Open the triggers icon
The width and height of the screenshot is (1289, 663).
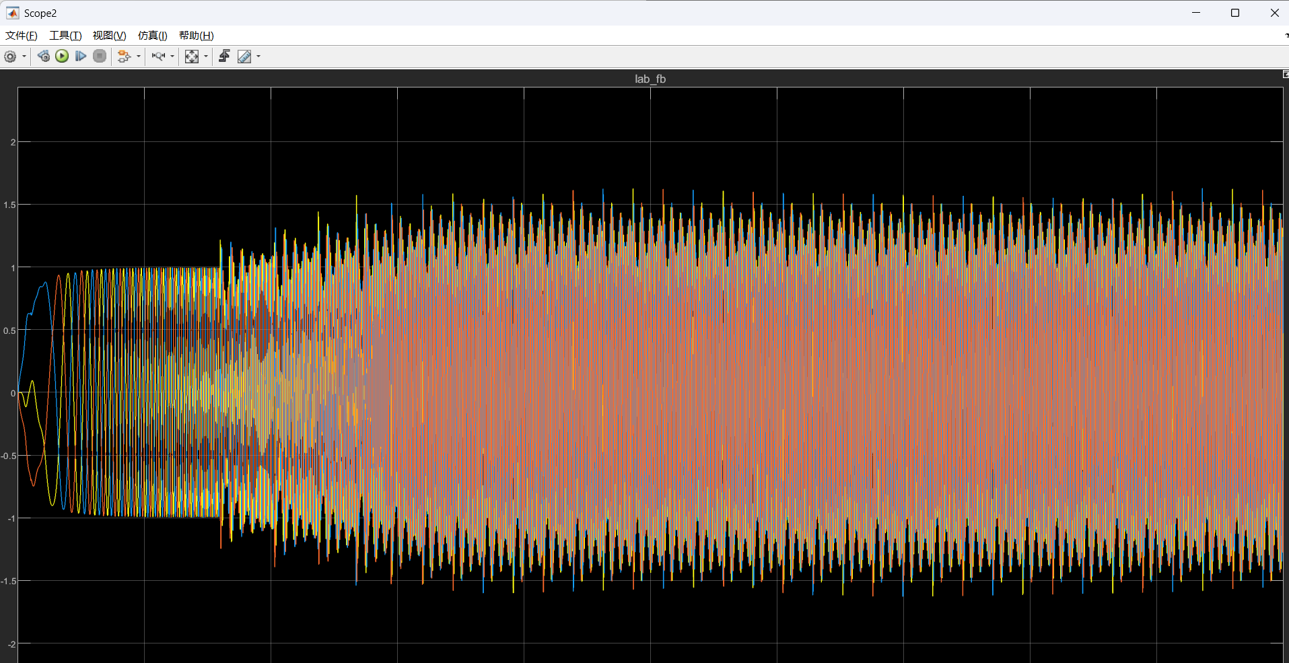(x=224, y=57)
